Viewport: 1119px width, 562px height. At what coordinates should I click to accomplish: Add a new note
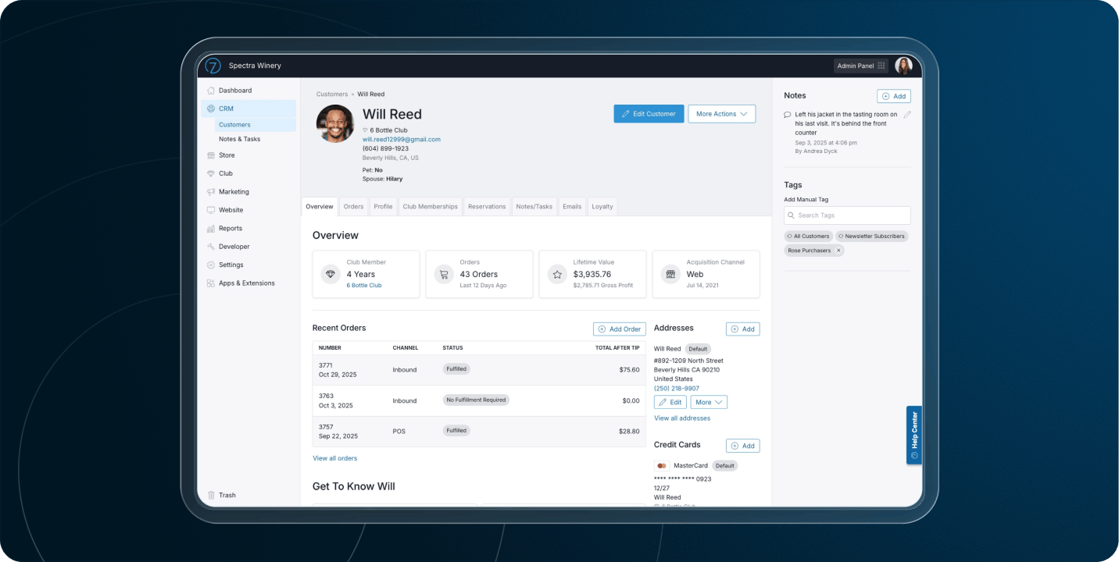[x=894, y=96]
